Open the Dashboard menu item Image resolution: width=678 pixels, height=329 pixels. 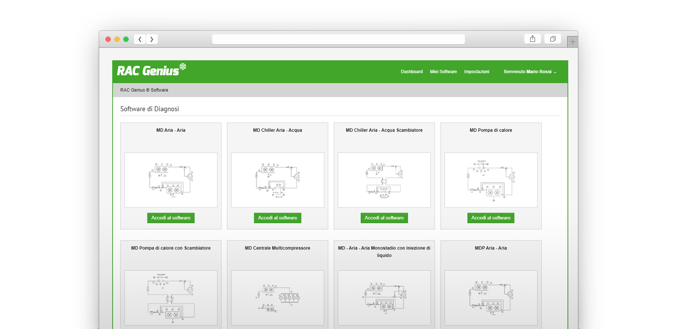coord(411,72)
